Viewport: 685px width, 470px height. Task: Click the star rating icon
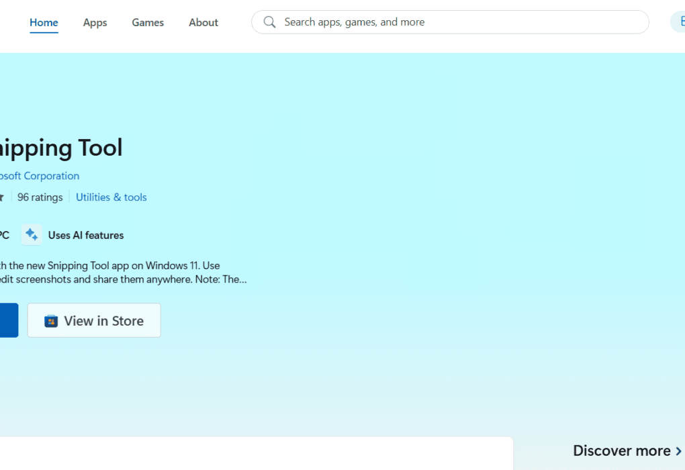(x=2, y=197)
